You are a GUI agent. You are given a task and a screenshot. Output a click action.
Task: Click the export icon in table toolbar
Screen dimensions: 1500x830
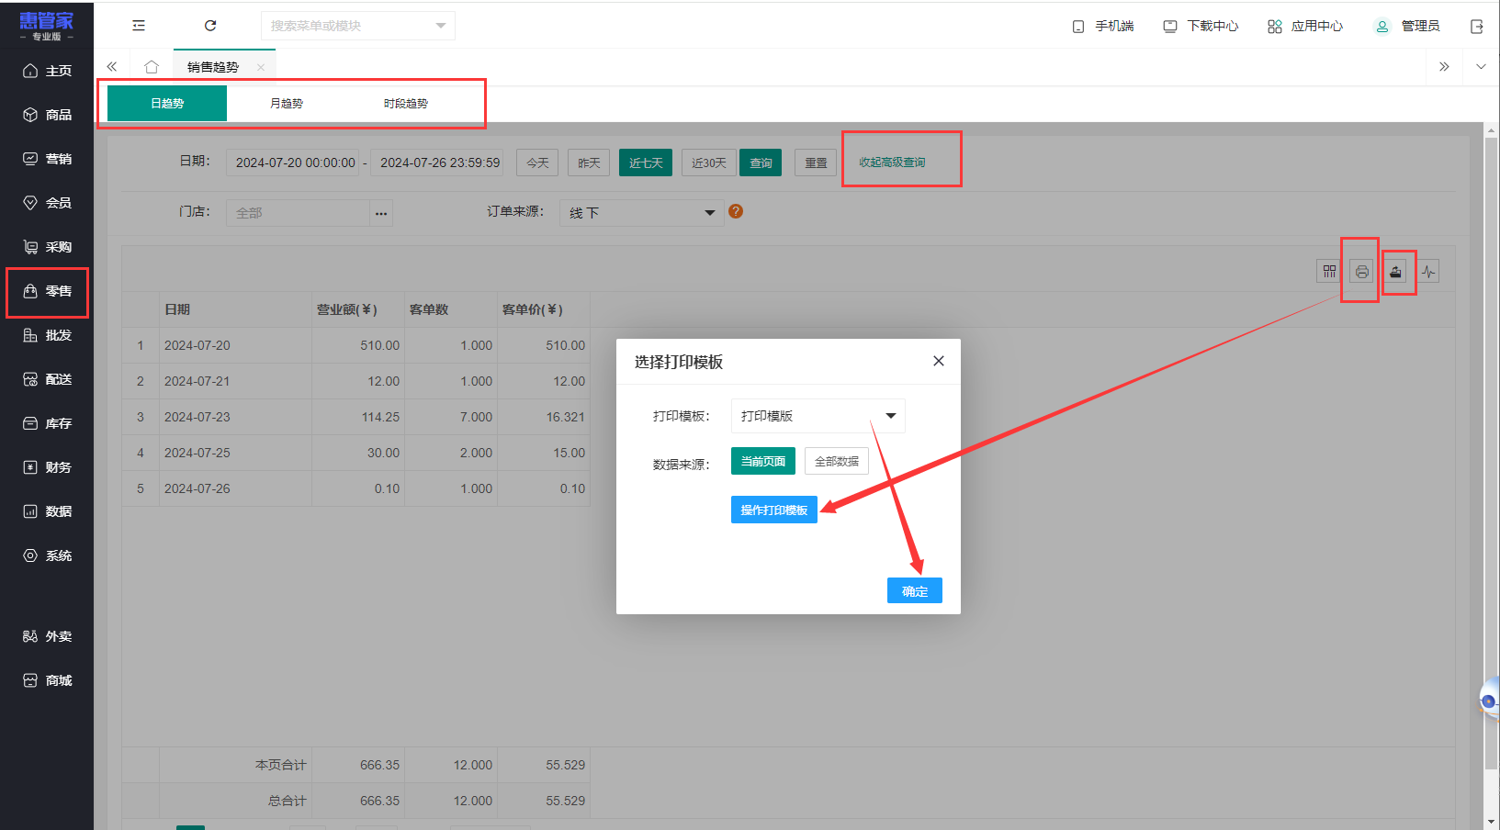1396,271
